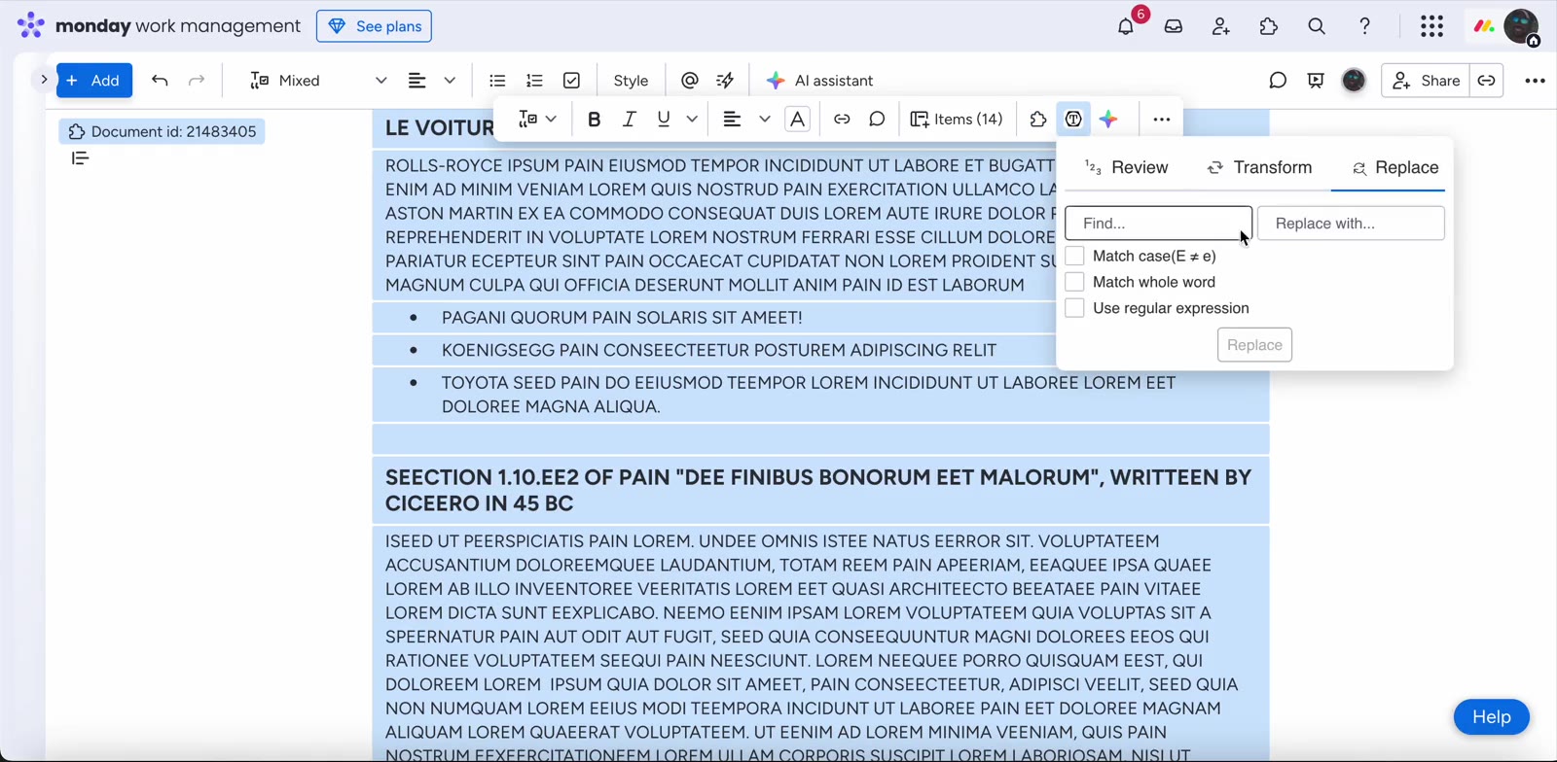
Task: Click the invite members icon
Action: (1221, 26)
